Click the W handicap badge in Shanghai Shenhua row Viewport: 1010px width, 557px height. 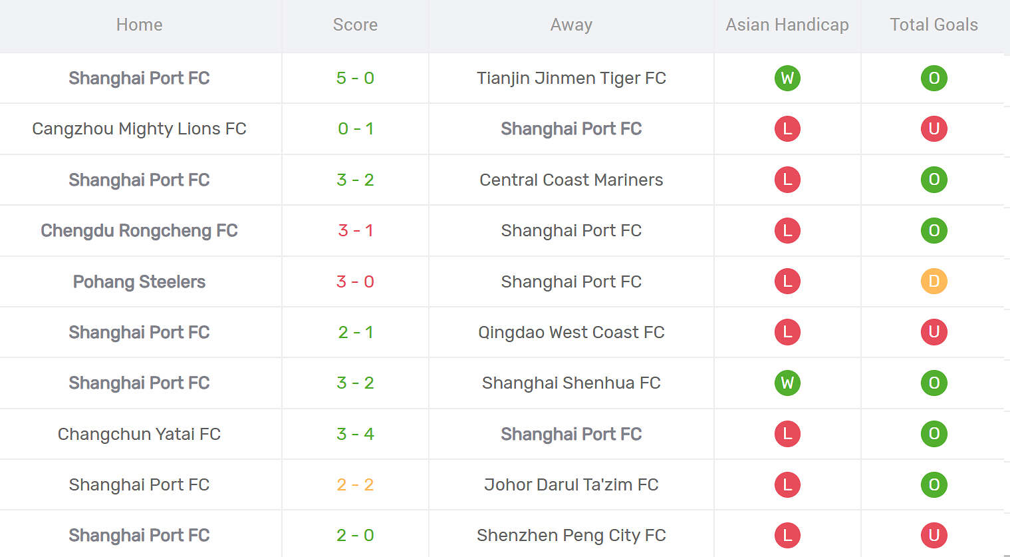(x=787, y=383)
